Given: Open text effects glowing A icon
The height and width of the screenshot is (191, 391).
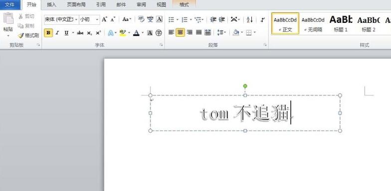Looking at the screenshot, I should click(111, 33).
